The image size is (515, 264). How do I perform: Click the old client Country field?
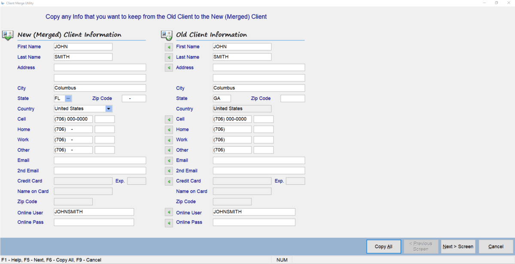(x=242, y=109)
